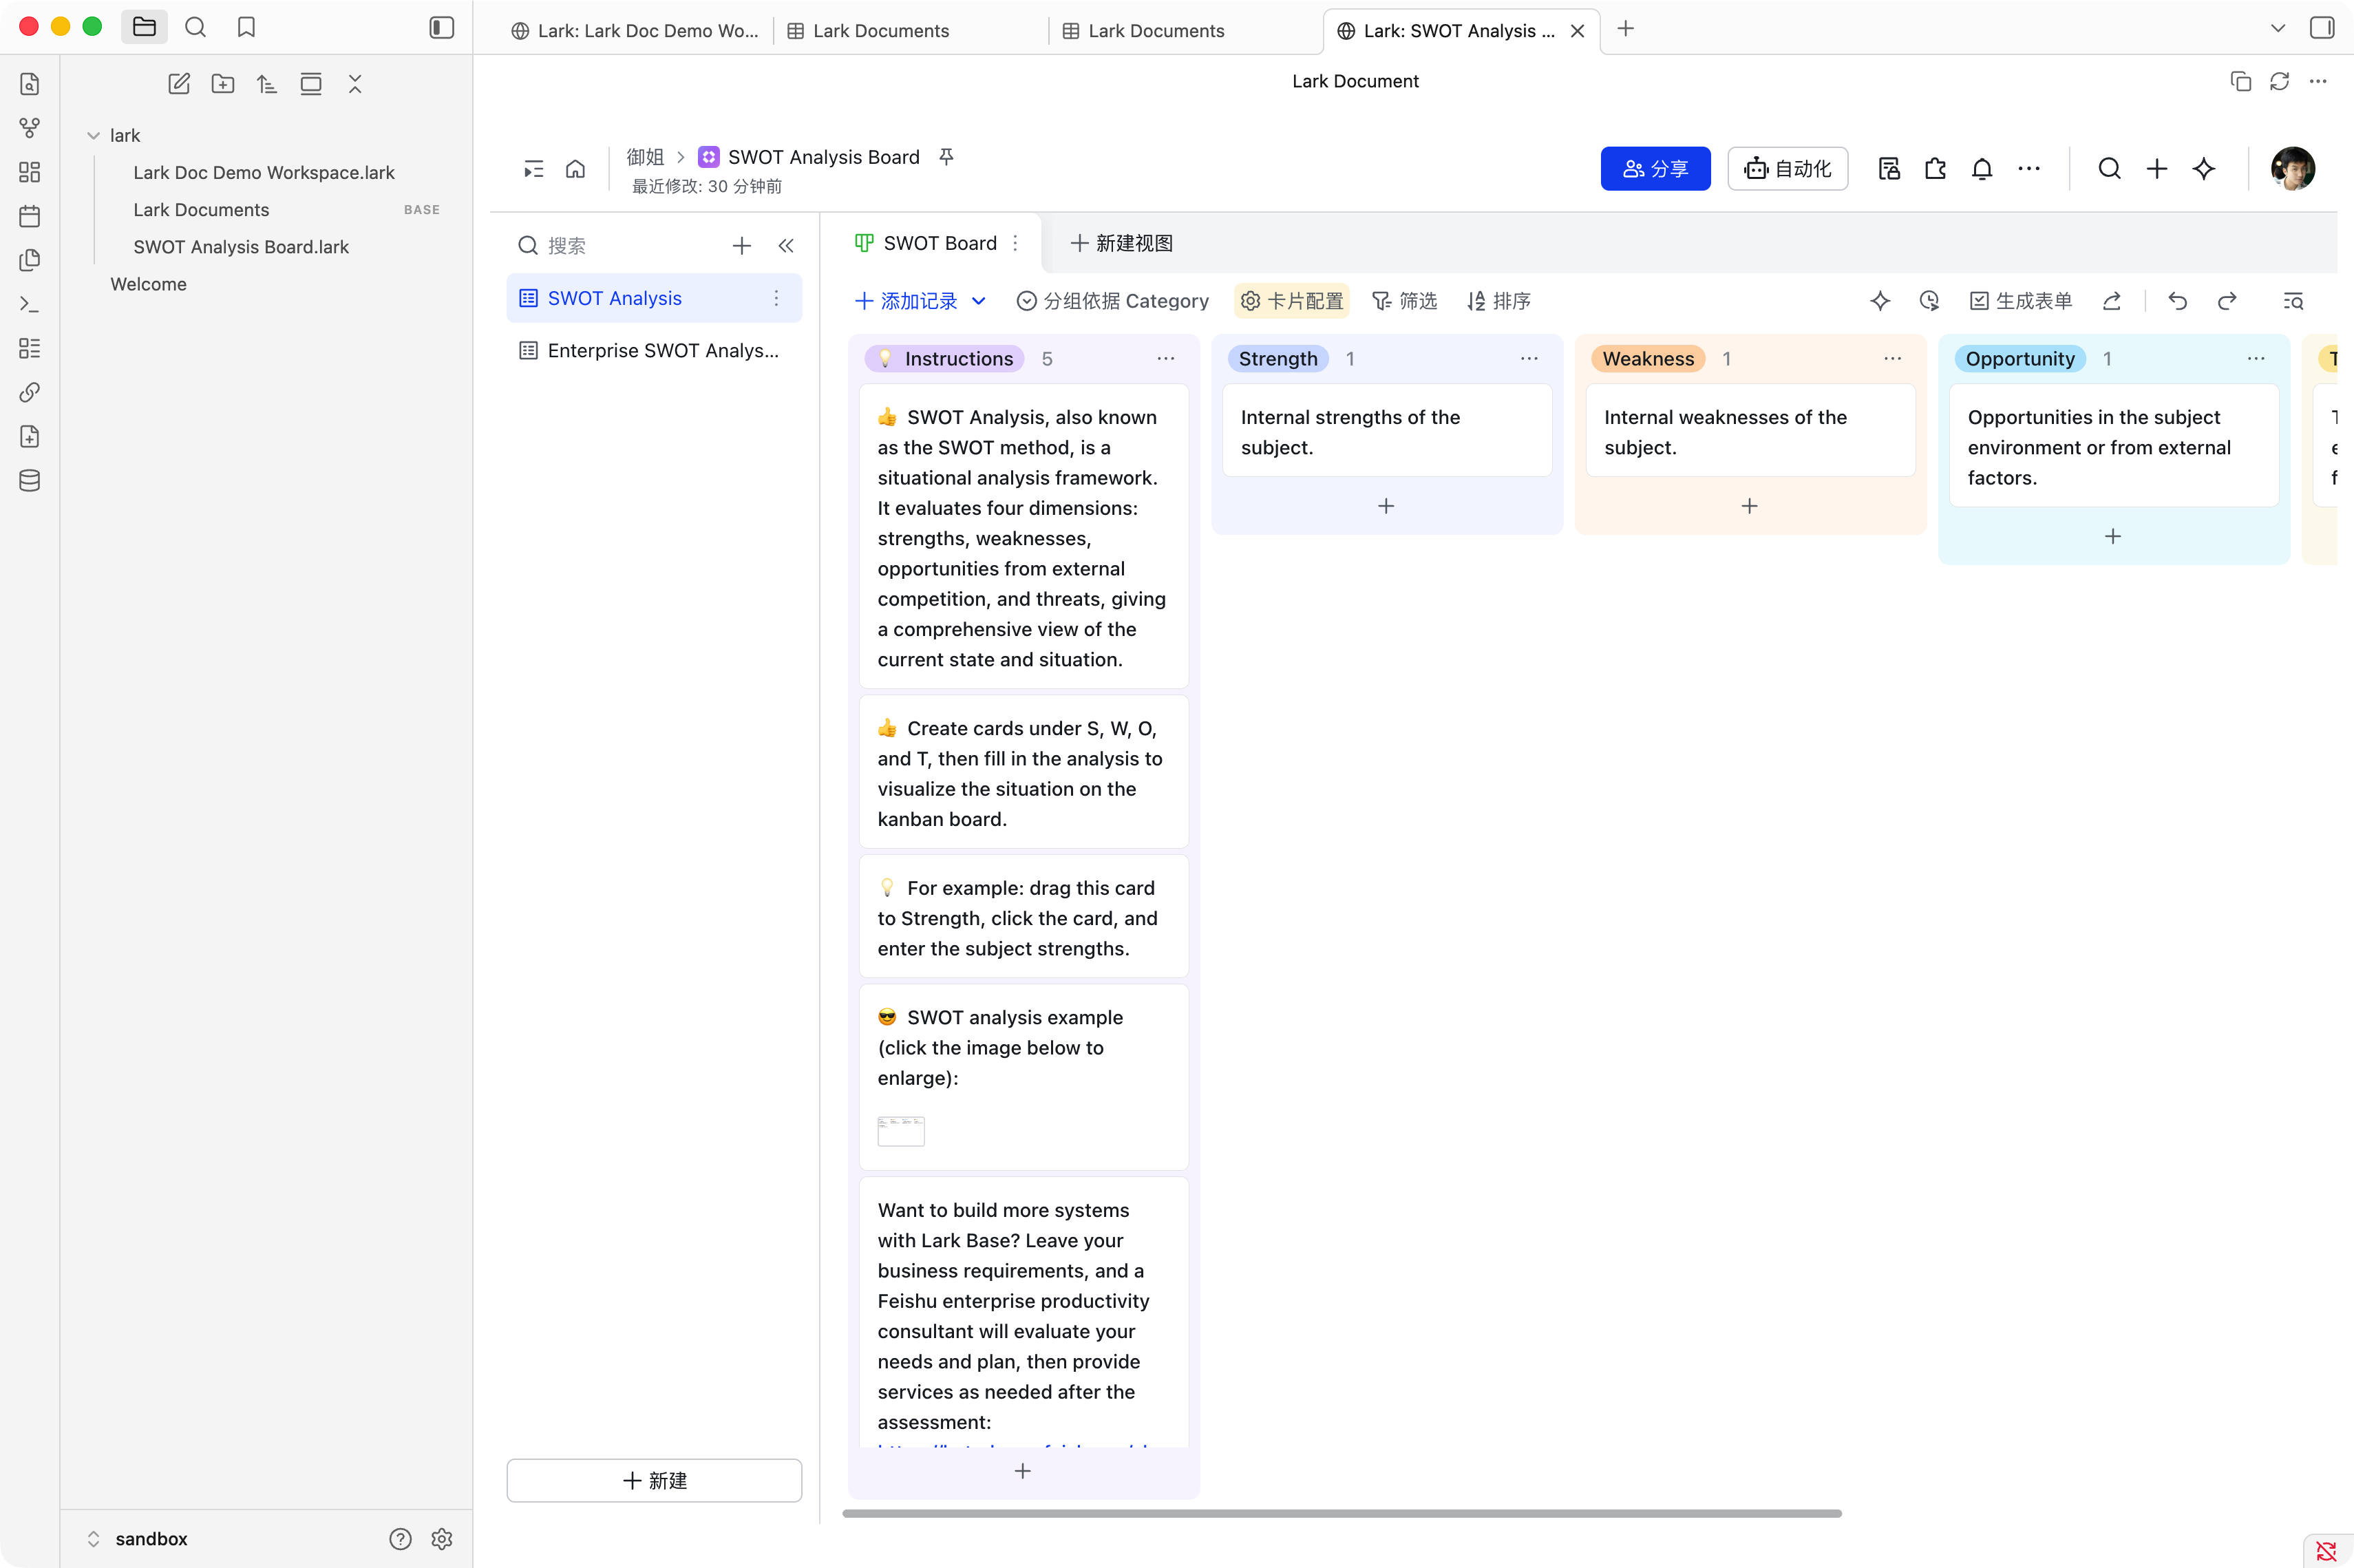This screenshot has height=1568, width=2354.
Task: Open the Welcome note
Action: pos(148,284)
